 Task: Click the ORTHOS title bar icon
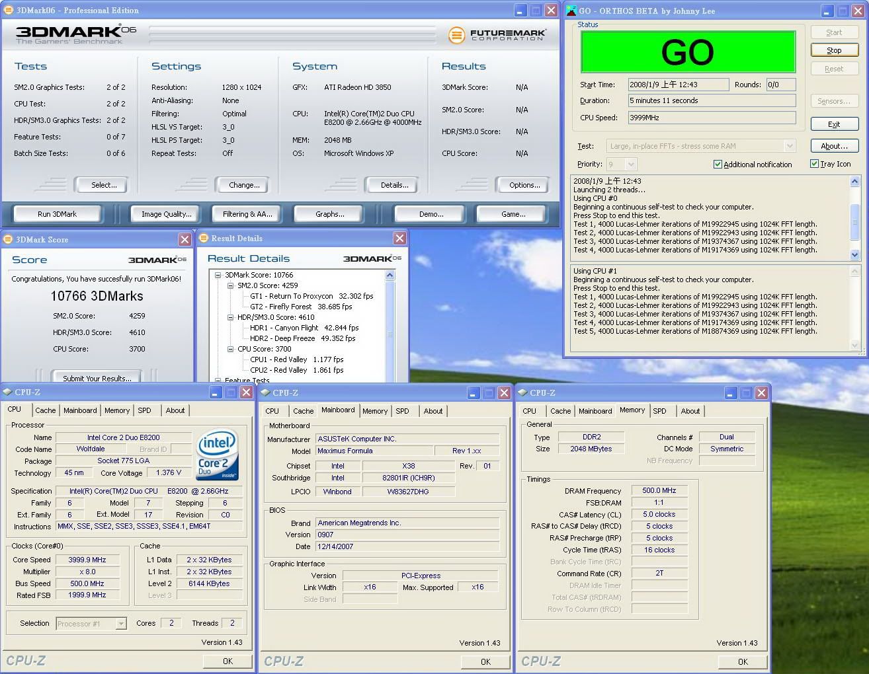click(570, 11)
